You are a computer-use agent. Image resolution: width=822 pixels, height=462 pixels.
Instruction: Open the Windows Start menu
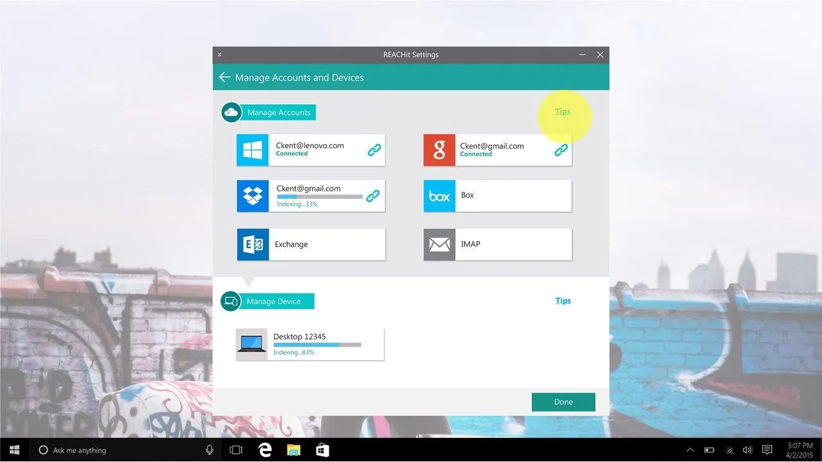(x=14, y=450)
